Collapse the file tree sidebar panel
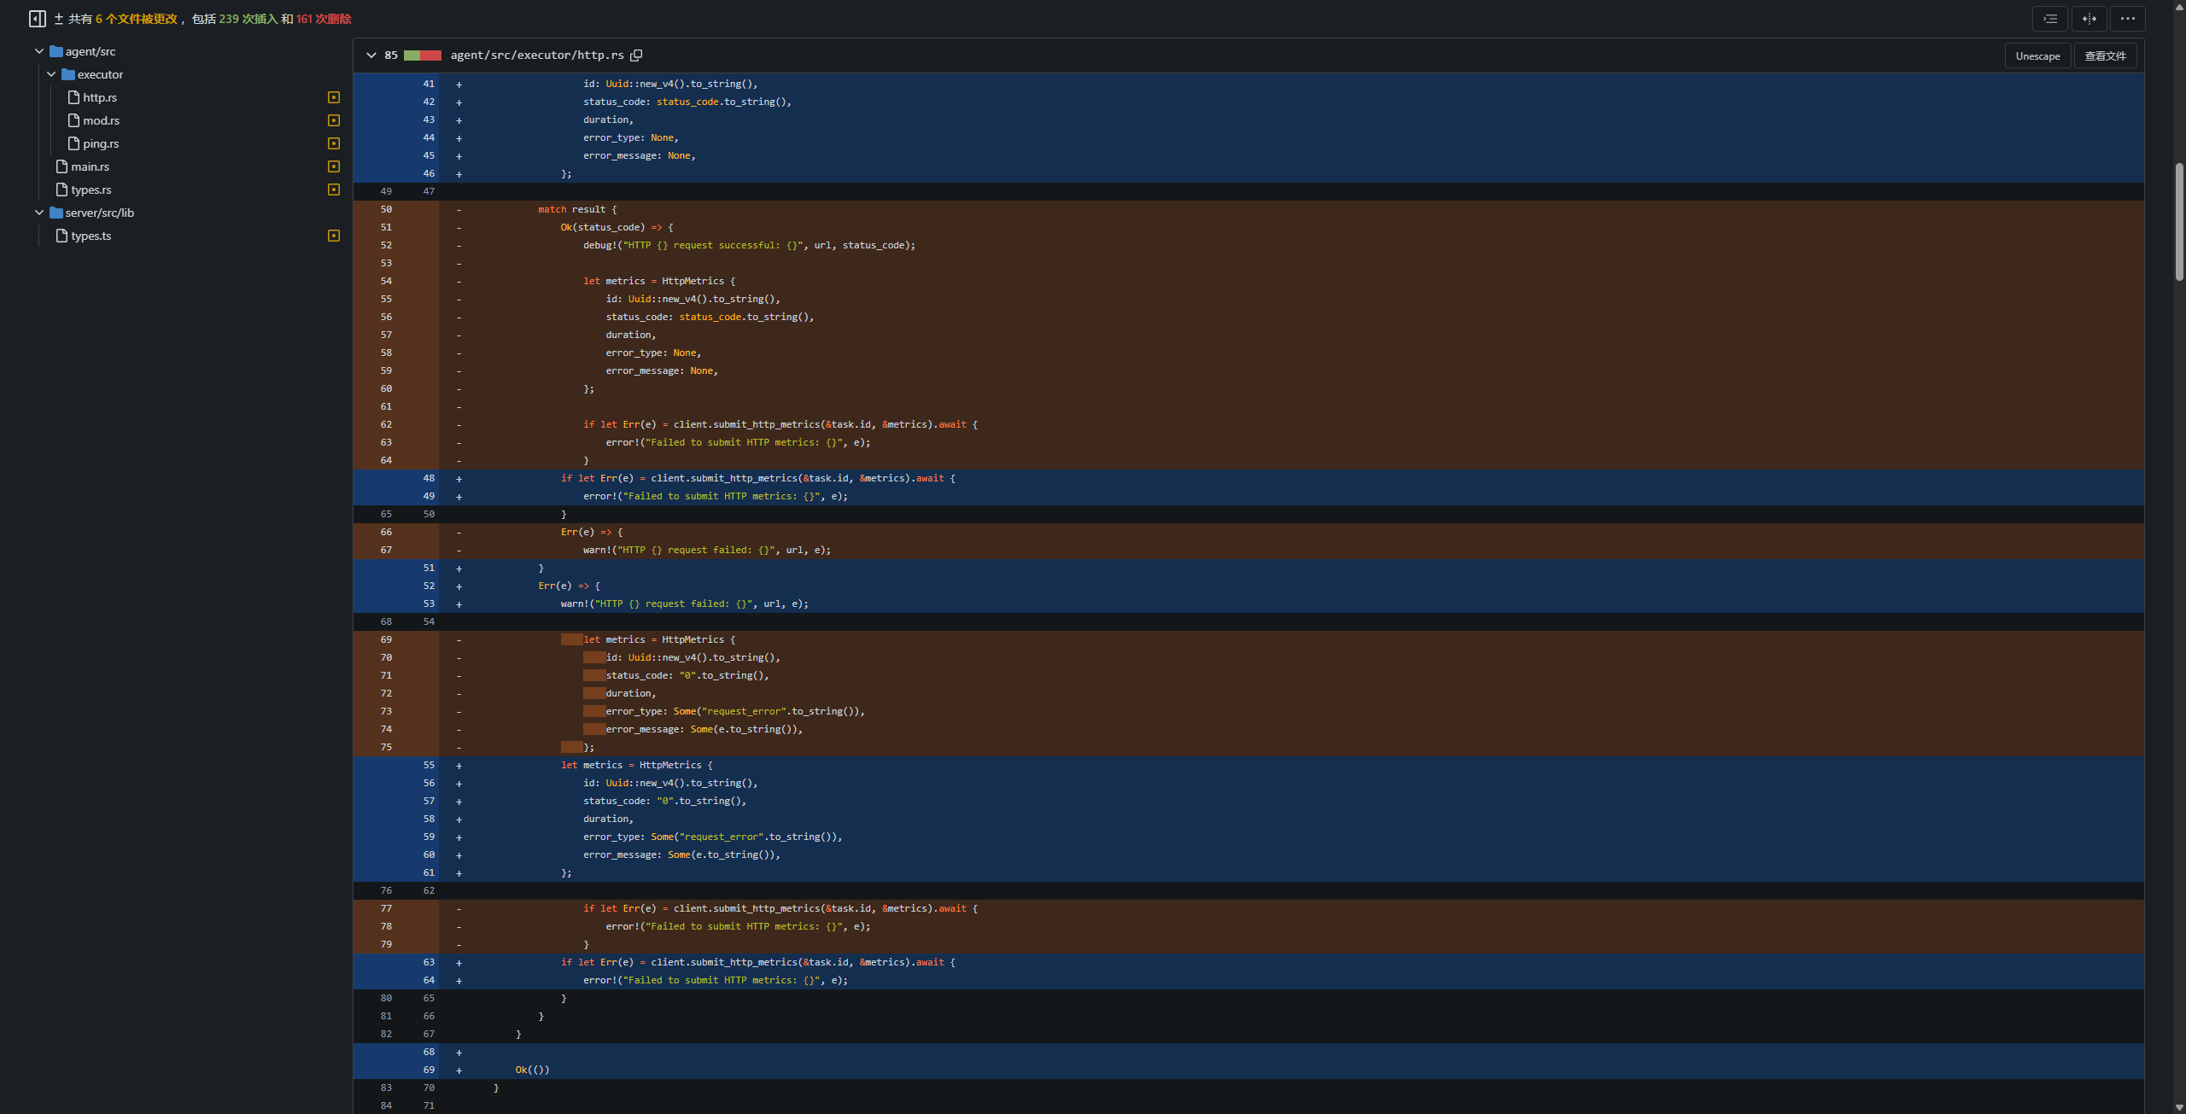 37,19
